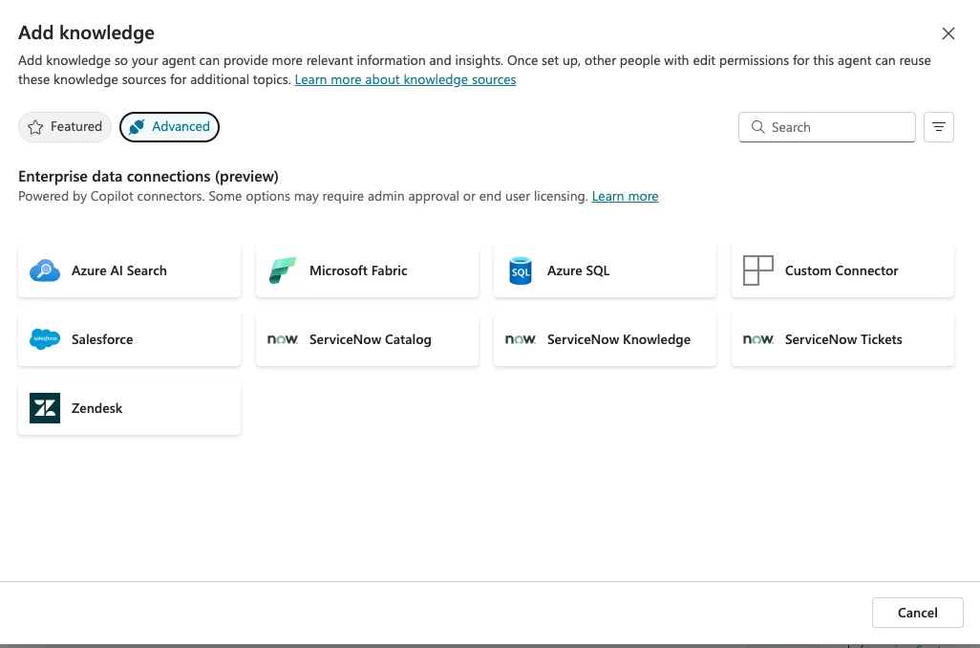Click the ServiceNow Catalog logo
This screenshot has height=648, width=980.
click(x=283, y=339)
